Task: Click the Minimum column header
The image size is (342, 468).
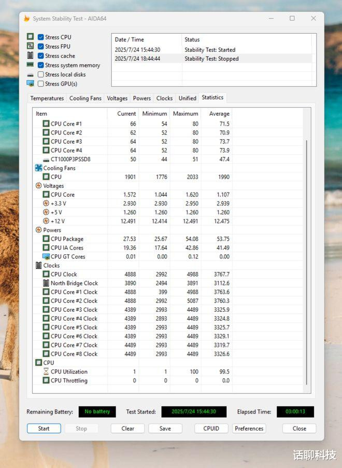Action: tap(154, 114)
